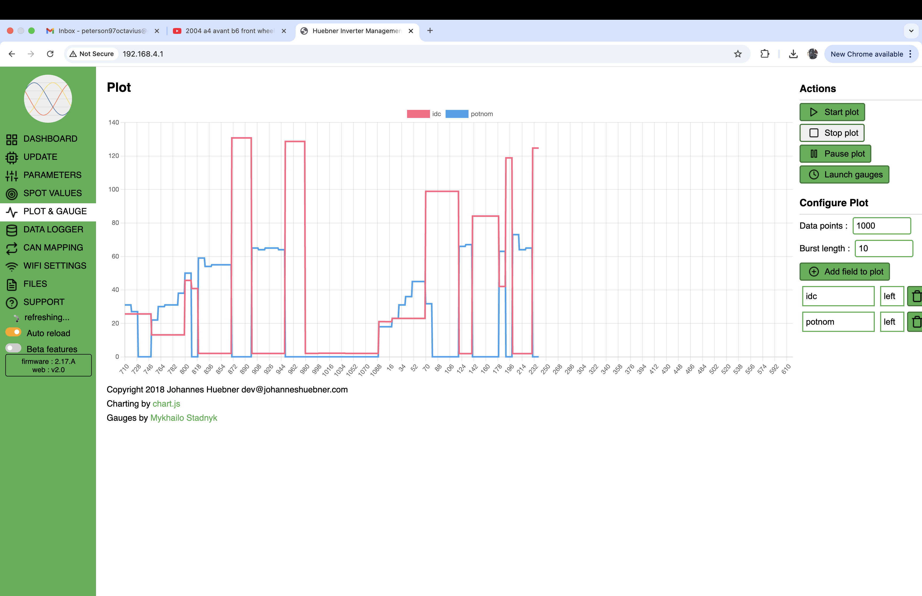The height and width of the screenshot is (596, 922).
Task: Open Spot Values target icon
Action: (12, 194)
